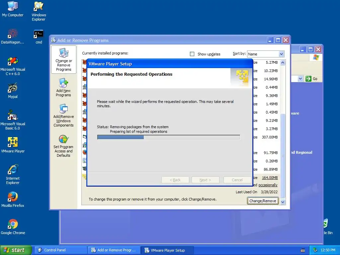
Task: Click the program list scrollbar up arrow
Action: coord(283,62)
